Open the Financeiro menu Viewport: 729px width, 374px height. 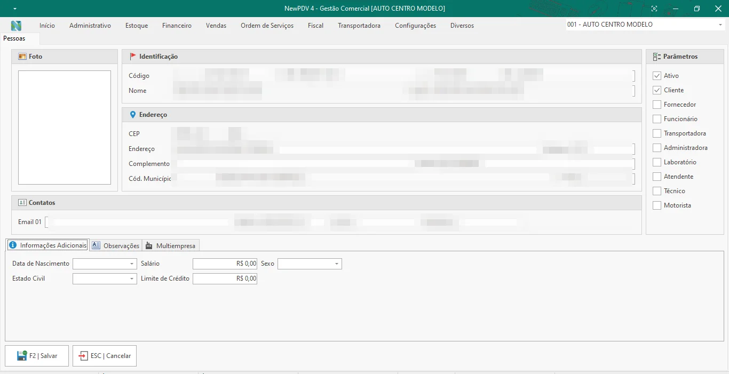(177, 26)
